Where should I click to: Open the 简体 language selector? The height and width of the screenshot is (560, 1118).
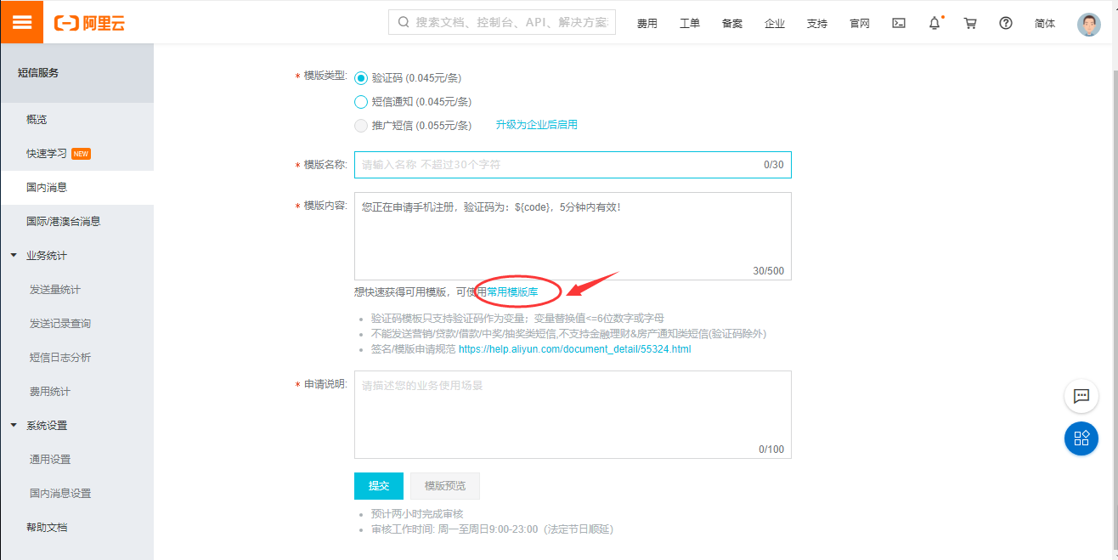[1045, 23]
